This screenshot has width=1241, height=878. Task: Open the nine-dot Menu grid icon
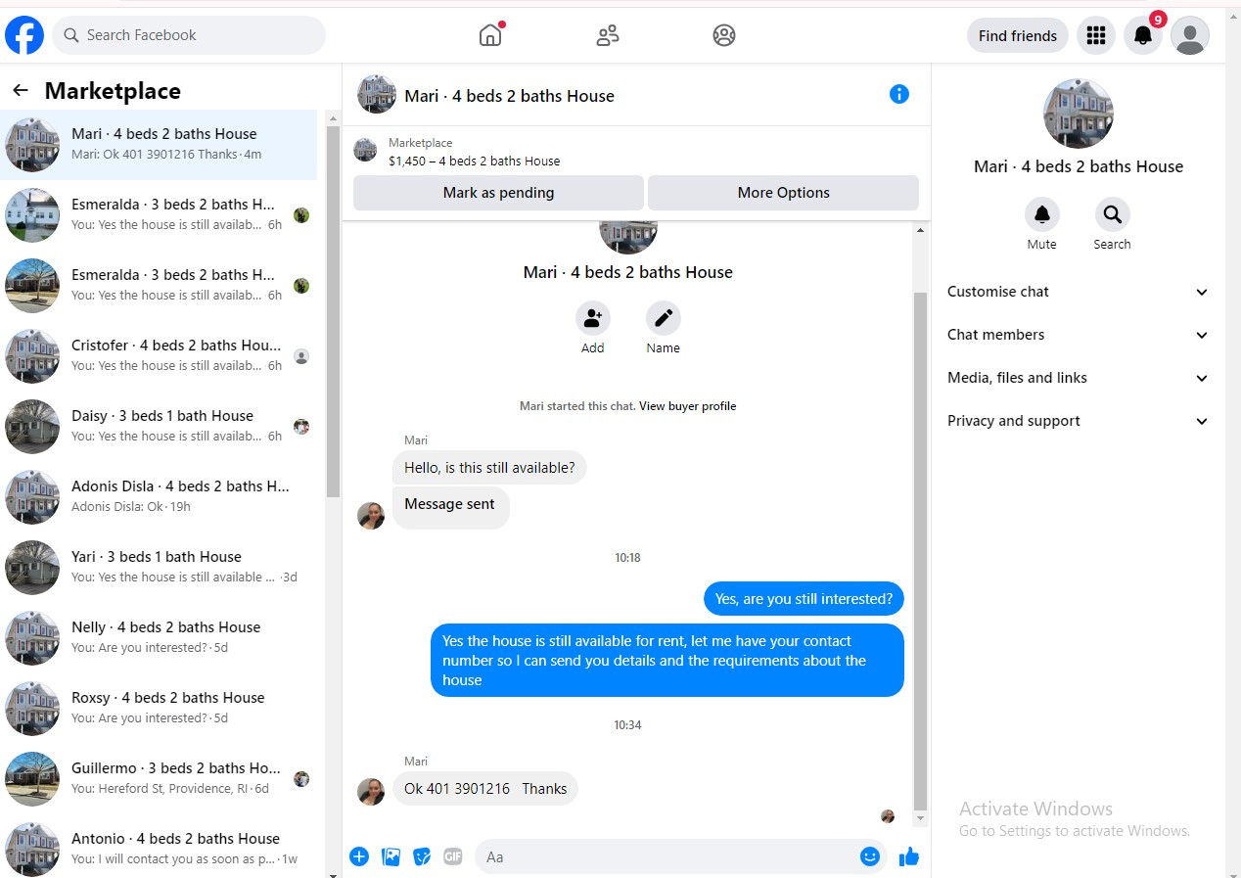[x=1096, y=35]
